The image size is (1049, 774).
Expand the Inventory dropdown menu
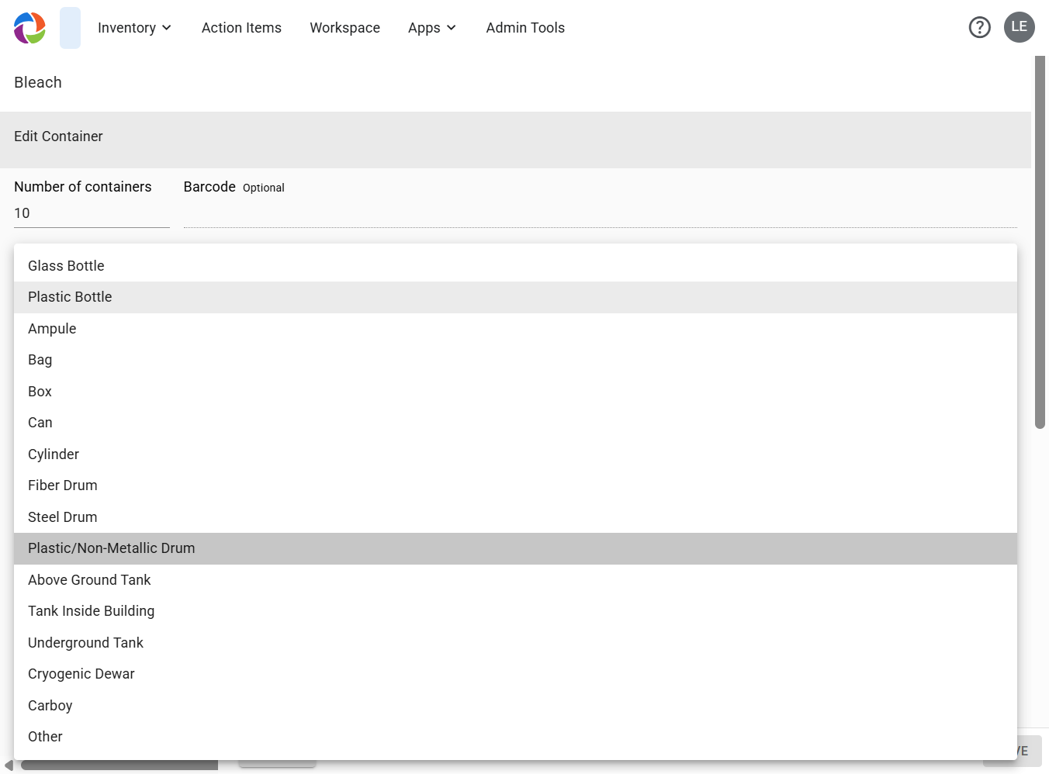134,28
